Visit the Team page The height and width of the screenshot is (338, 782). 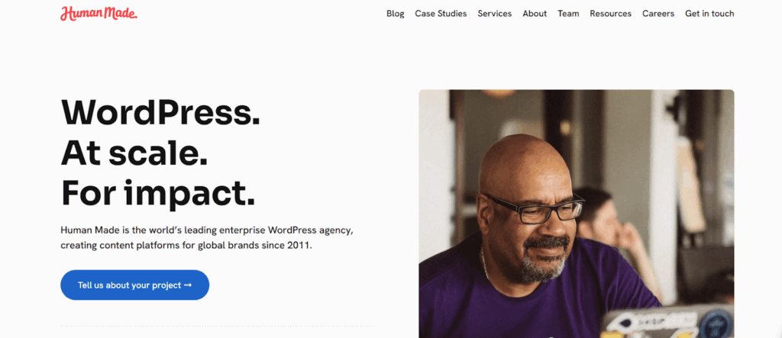pos(568,14)
